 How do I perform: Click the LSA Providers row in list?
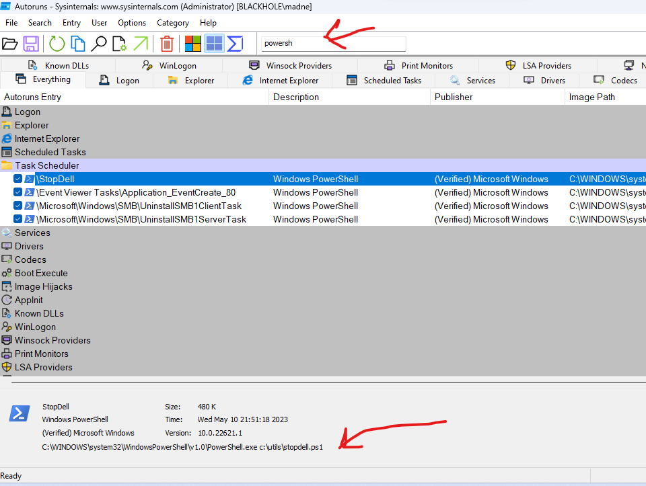point(323,367)
